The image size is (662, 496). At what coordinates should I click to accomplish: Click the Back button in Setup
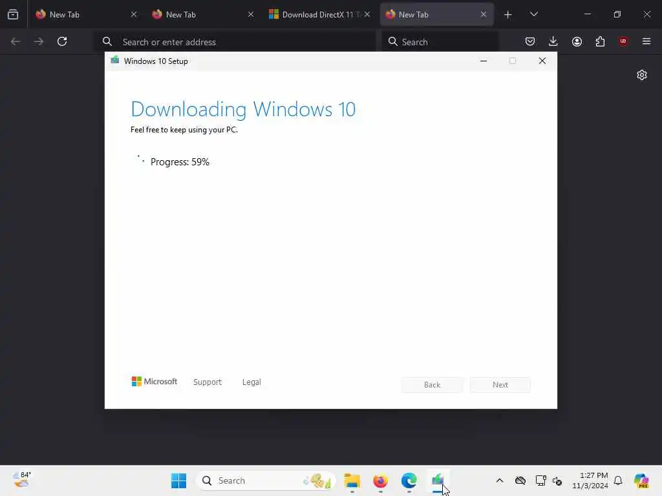[x=432, y=385]
